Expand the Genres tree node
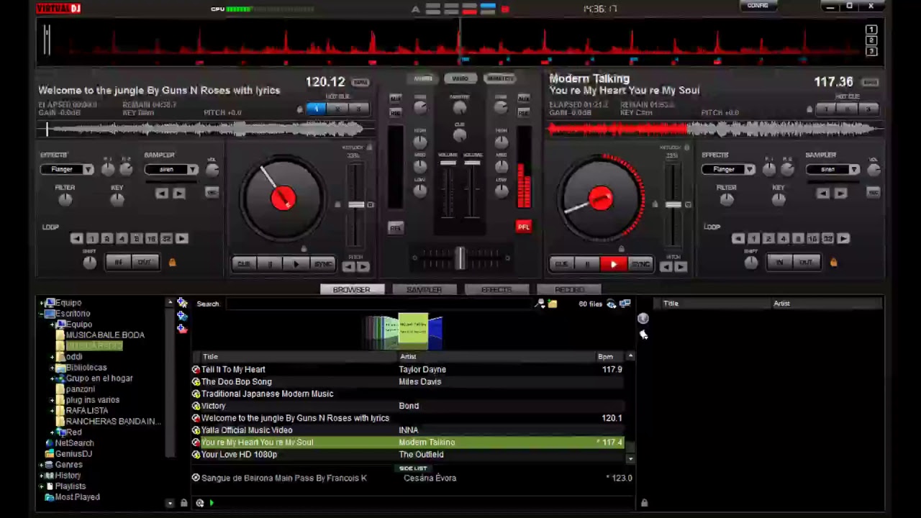The height and width of the screenshot is (518, 921). (42, 465)
